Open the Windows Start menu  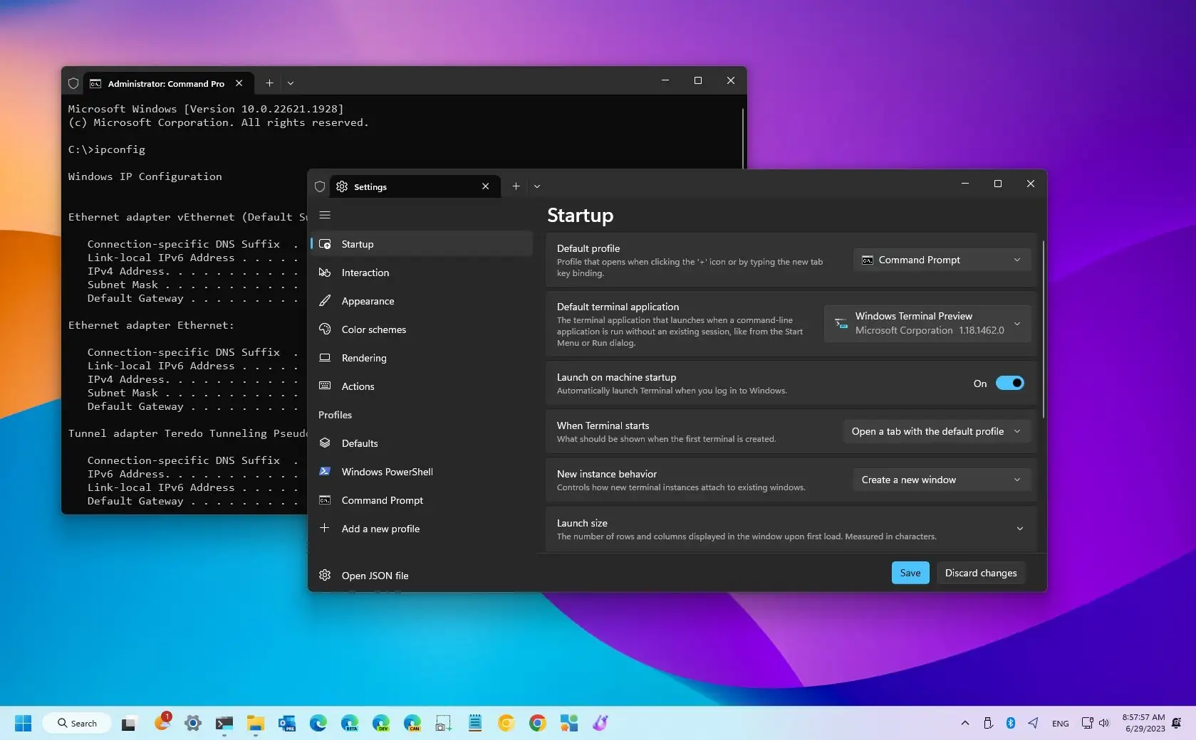click(23, 723)
